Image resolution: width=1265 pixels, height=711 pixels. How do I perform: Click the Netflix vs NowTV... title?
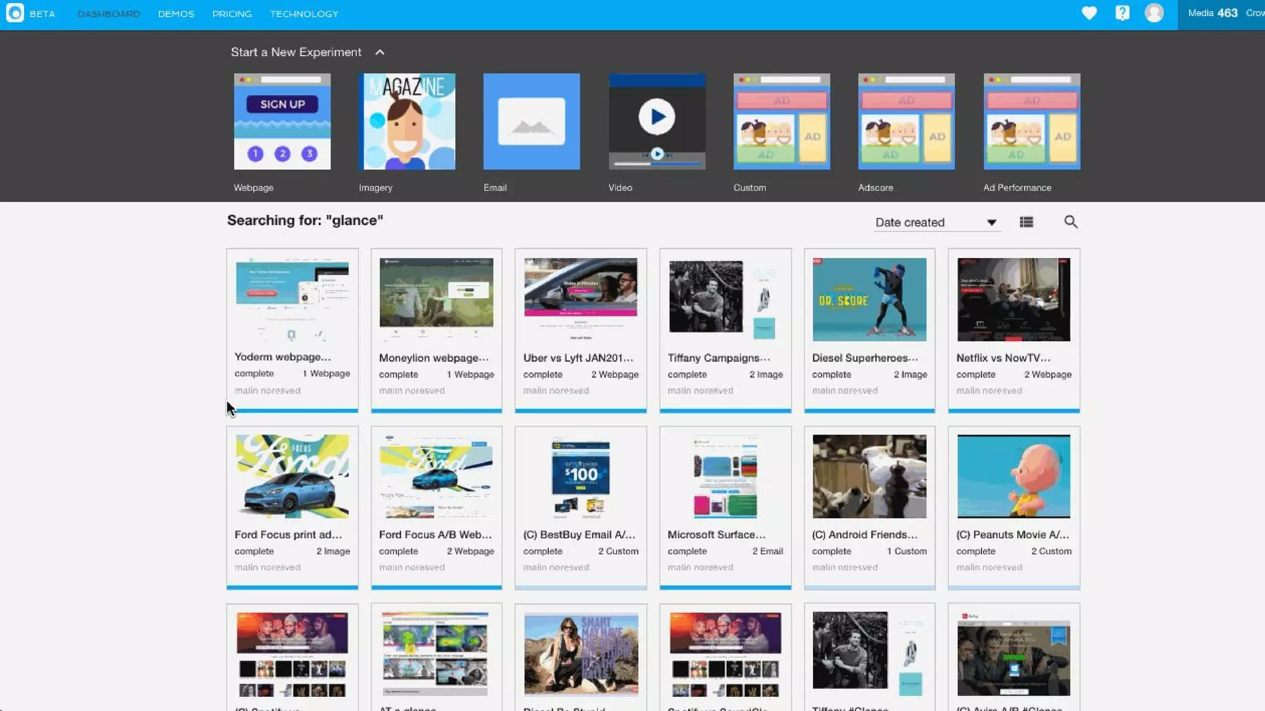(x=1003, y=357)
